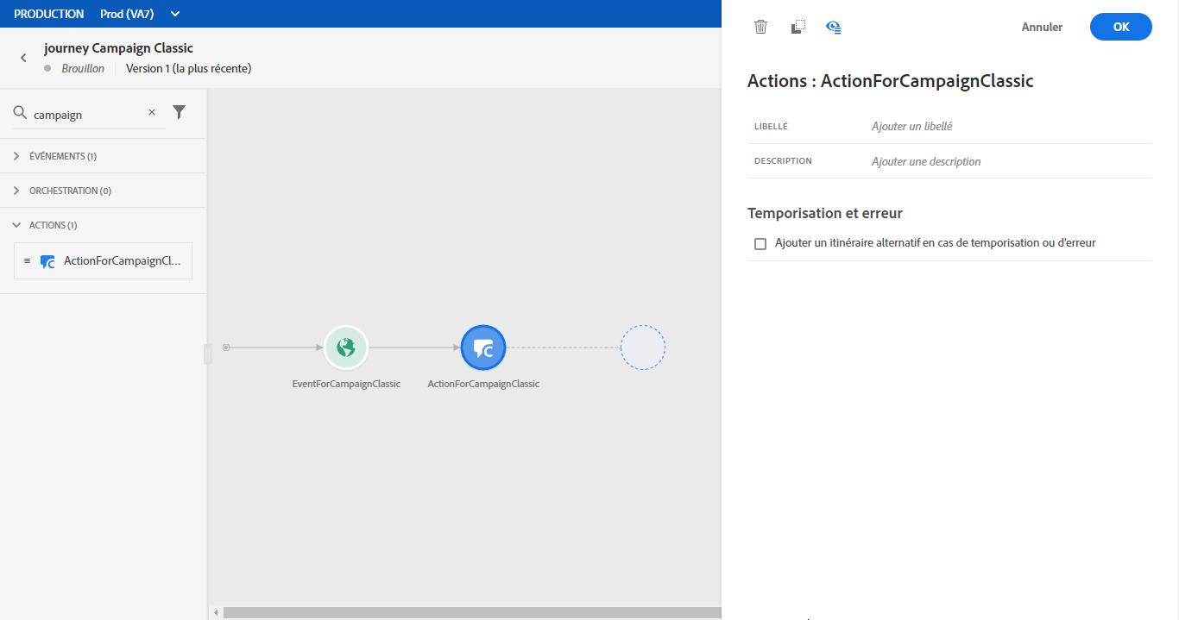
Task: Click the campaign search field
Action: click(x=88, y=114)
